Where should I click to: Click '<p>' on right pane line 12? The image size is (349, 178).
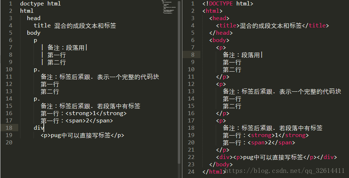pos(221,84)
